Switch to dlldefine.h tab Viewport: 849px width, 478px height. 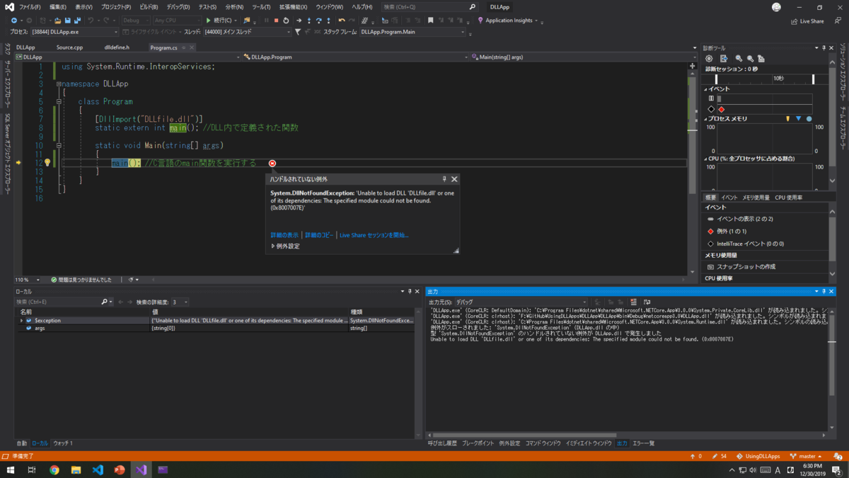pyautogui.click(x=117, y=47)
